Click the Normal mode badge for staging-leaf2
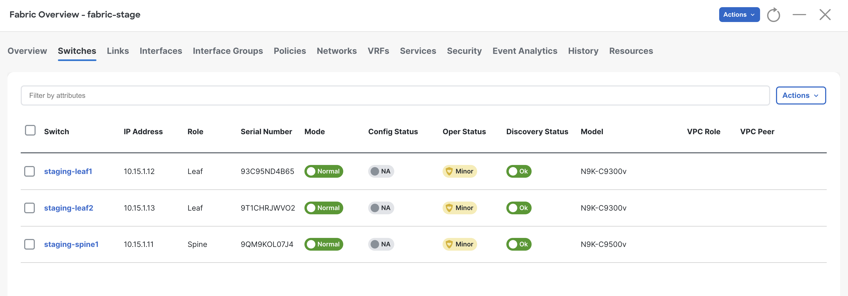Screen dimensions: 848x296 click(x=324, y=208)
